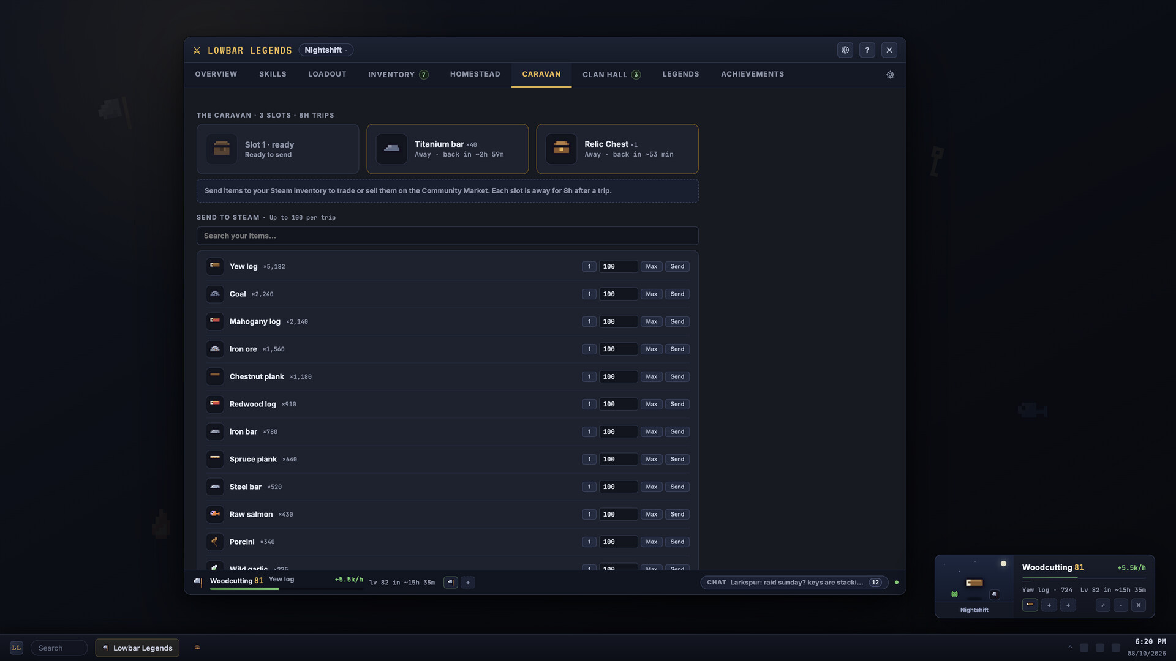Click Max for Chestnut plank
Image resolution: width=1176 pixels, height=661 pixels.
point(652,376)
